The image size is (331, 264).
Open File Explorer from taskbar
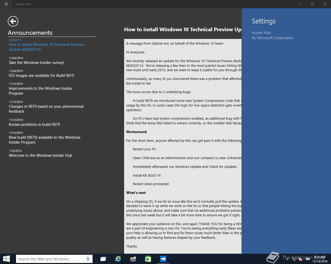click(x=133, y=259)
